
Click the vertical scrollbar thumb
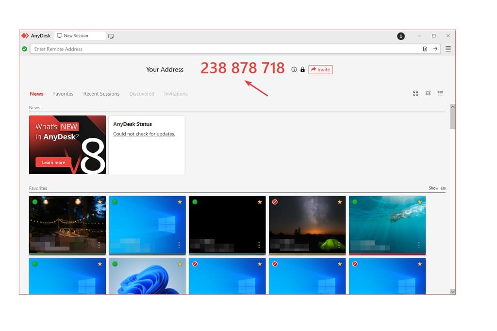453,119
